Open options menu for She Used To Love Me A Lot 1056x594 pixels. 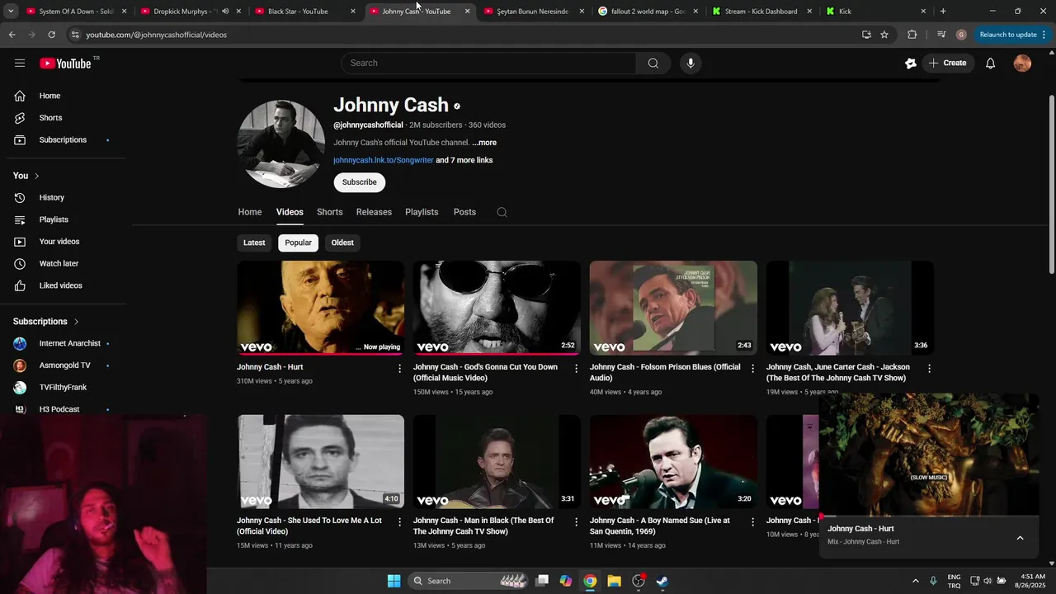[x=400, y=521]
